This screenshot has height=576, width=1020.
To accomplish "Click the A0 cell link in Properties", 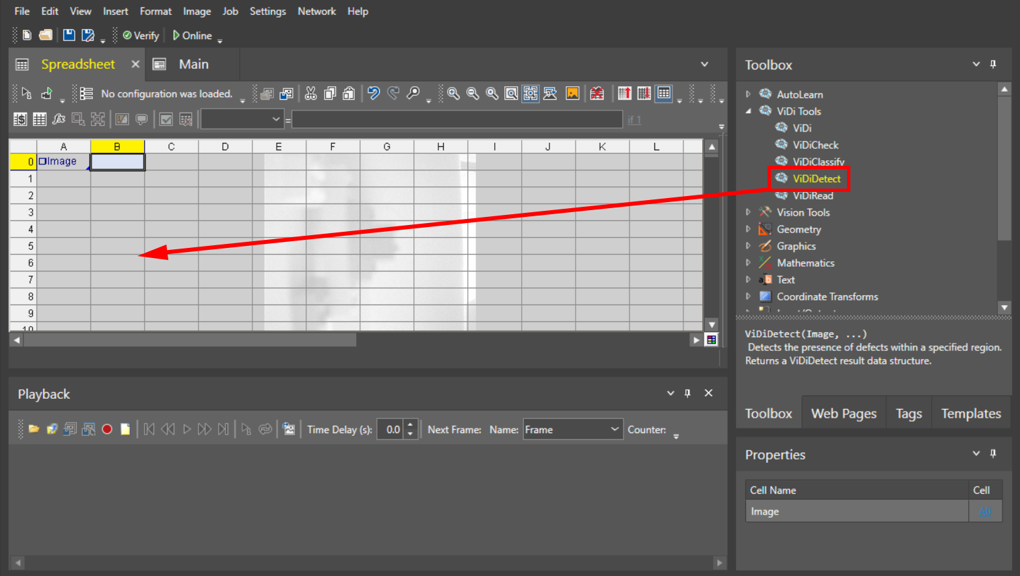I will [x=984, y=511].
